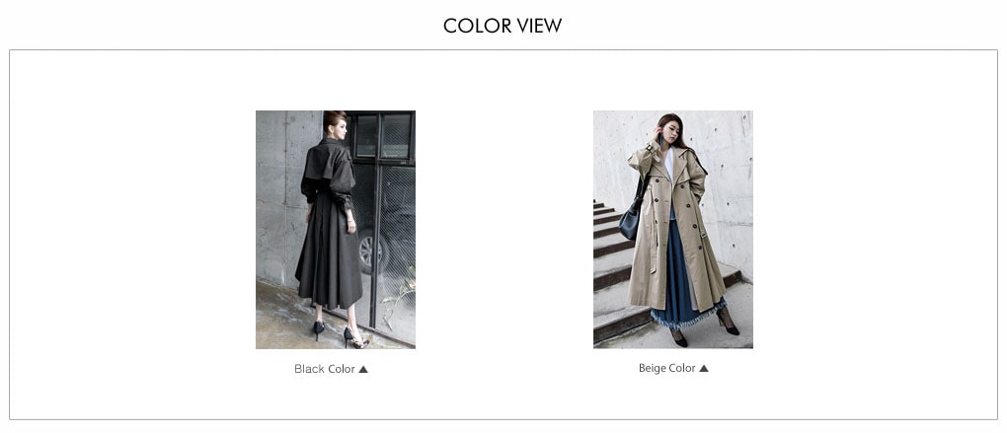Screen dimensions: 1007x433
Task: Click the concrete stairs in beige photo
Action: [x=610, y=269]
